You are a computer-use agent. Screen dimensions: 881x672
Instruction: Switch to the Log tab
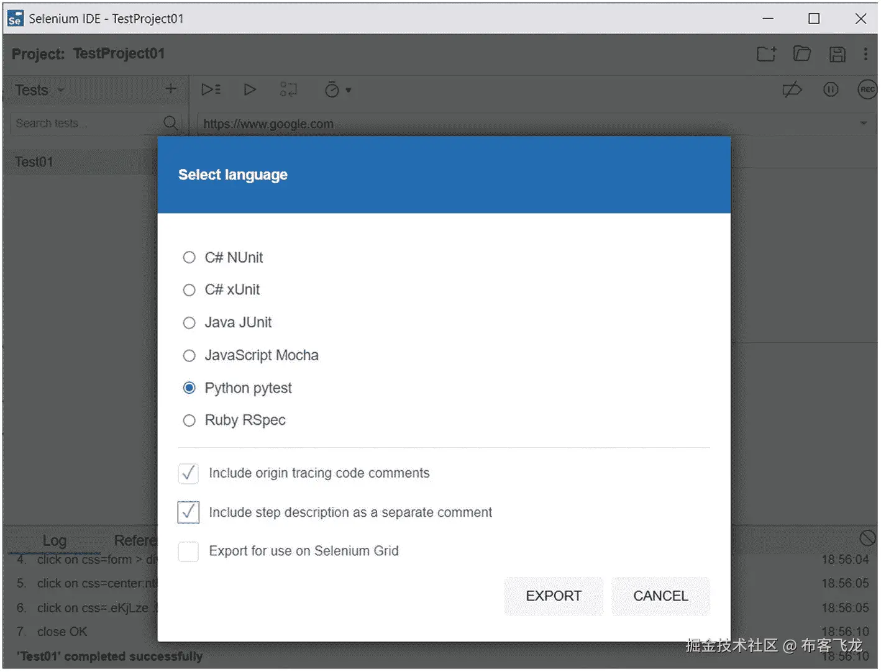click(54, 541)
